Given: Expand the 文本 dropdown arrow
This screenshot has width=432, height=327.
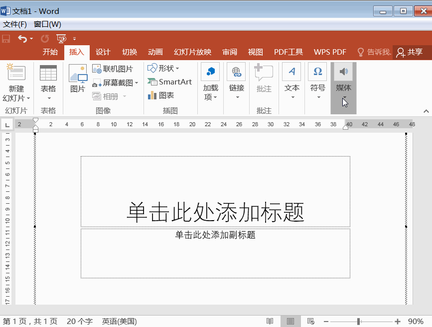Looking at the screenshot, I should [x=292, y=97].
